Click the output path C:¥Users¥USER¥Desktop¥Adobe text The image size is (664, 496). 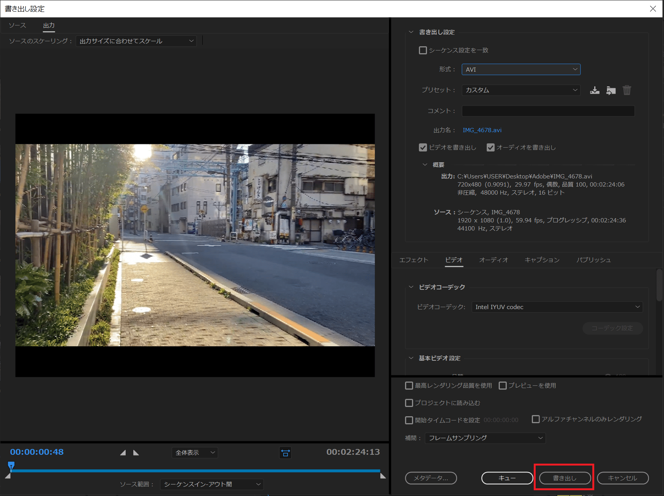pyautogui.click(x=524, y=177)
